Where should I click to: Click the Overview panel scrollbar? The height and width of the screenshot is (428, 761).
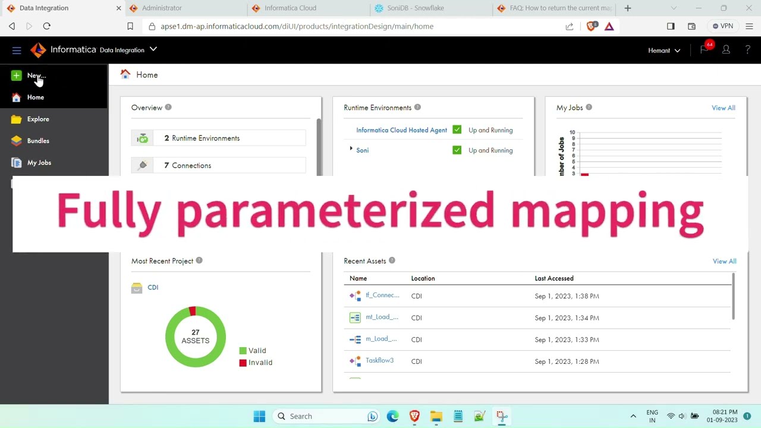(319, 147)
